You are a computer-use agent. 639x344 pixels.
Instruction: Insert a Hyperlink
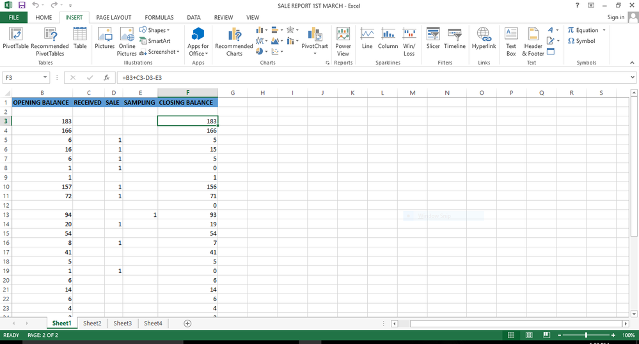(x=484, y=38)
